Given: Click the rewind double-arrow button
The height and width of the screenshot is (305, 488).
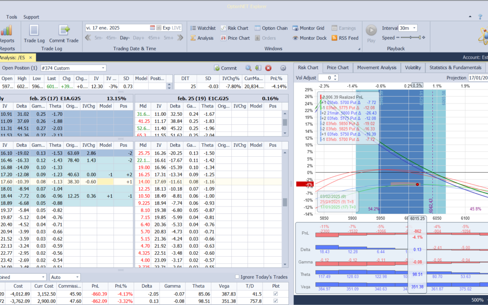Looking at the screenshot, I should click(x=88, y=38).
